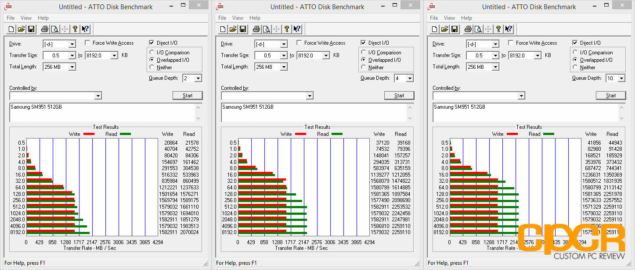Screen dimensions: 635x270
Task: Open Queue Depth dropdown showing 2
Action: (197, 78)
